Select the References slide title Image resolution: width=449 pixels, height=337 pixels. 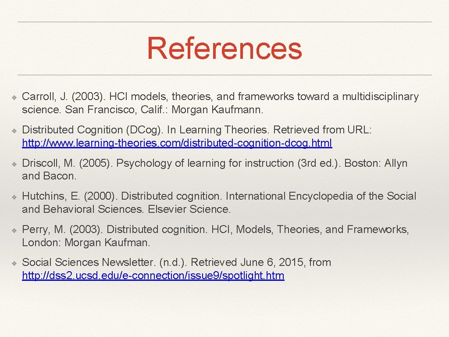click(224, 50)
